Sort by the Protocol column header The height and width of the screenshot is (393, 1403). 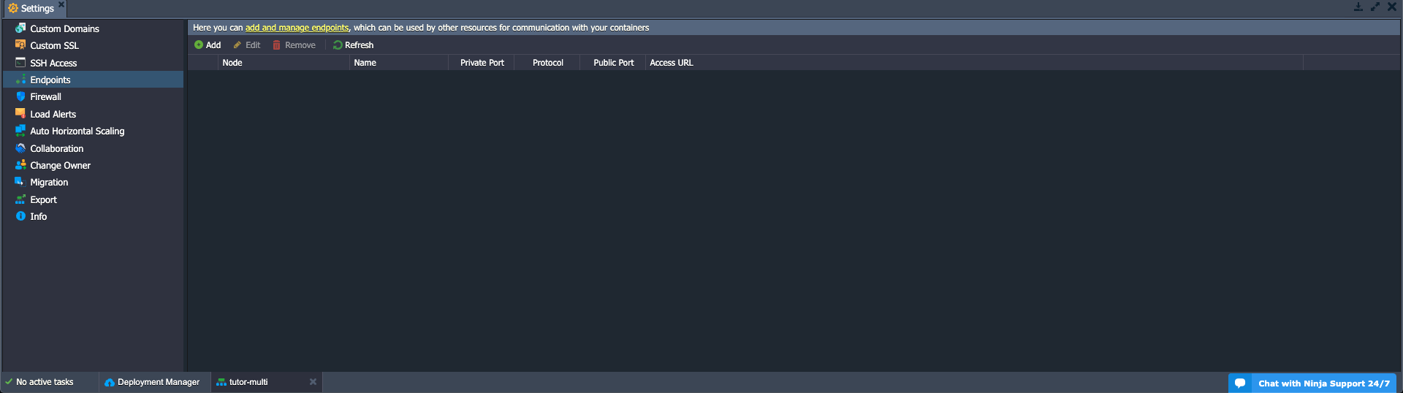[x=547, y=63]
